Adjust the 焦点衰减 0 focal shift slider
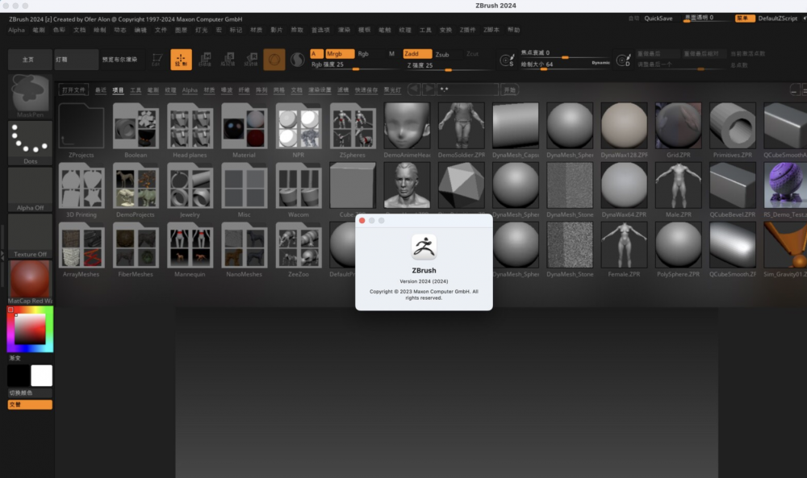Screen dimensions: 807x478 (565, 53)
